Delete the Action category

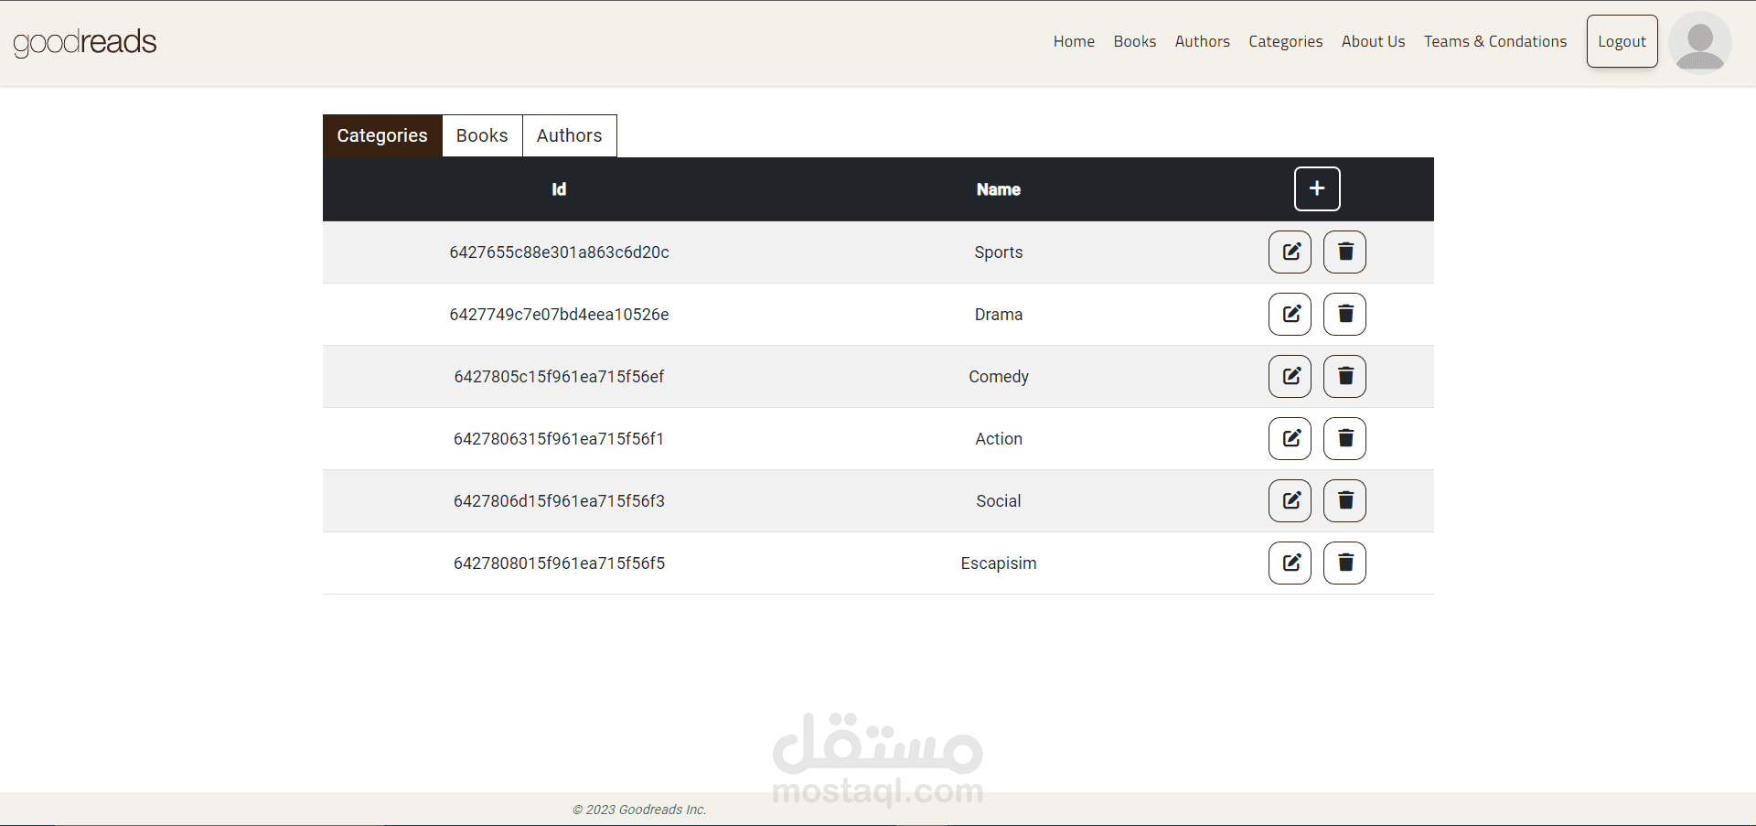coord(1344,438)
